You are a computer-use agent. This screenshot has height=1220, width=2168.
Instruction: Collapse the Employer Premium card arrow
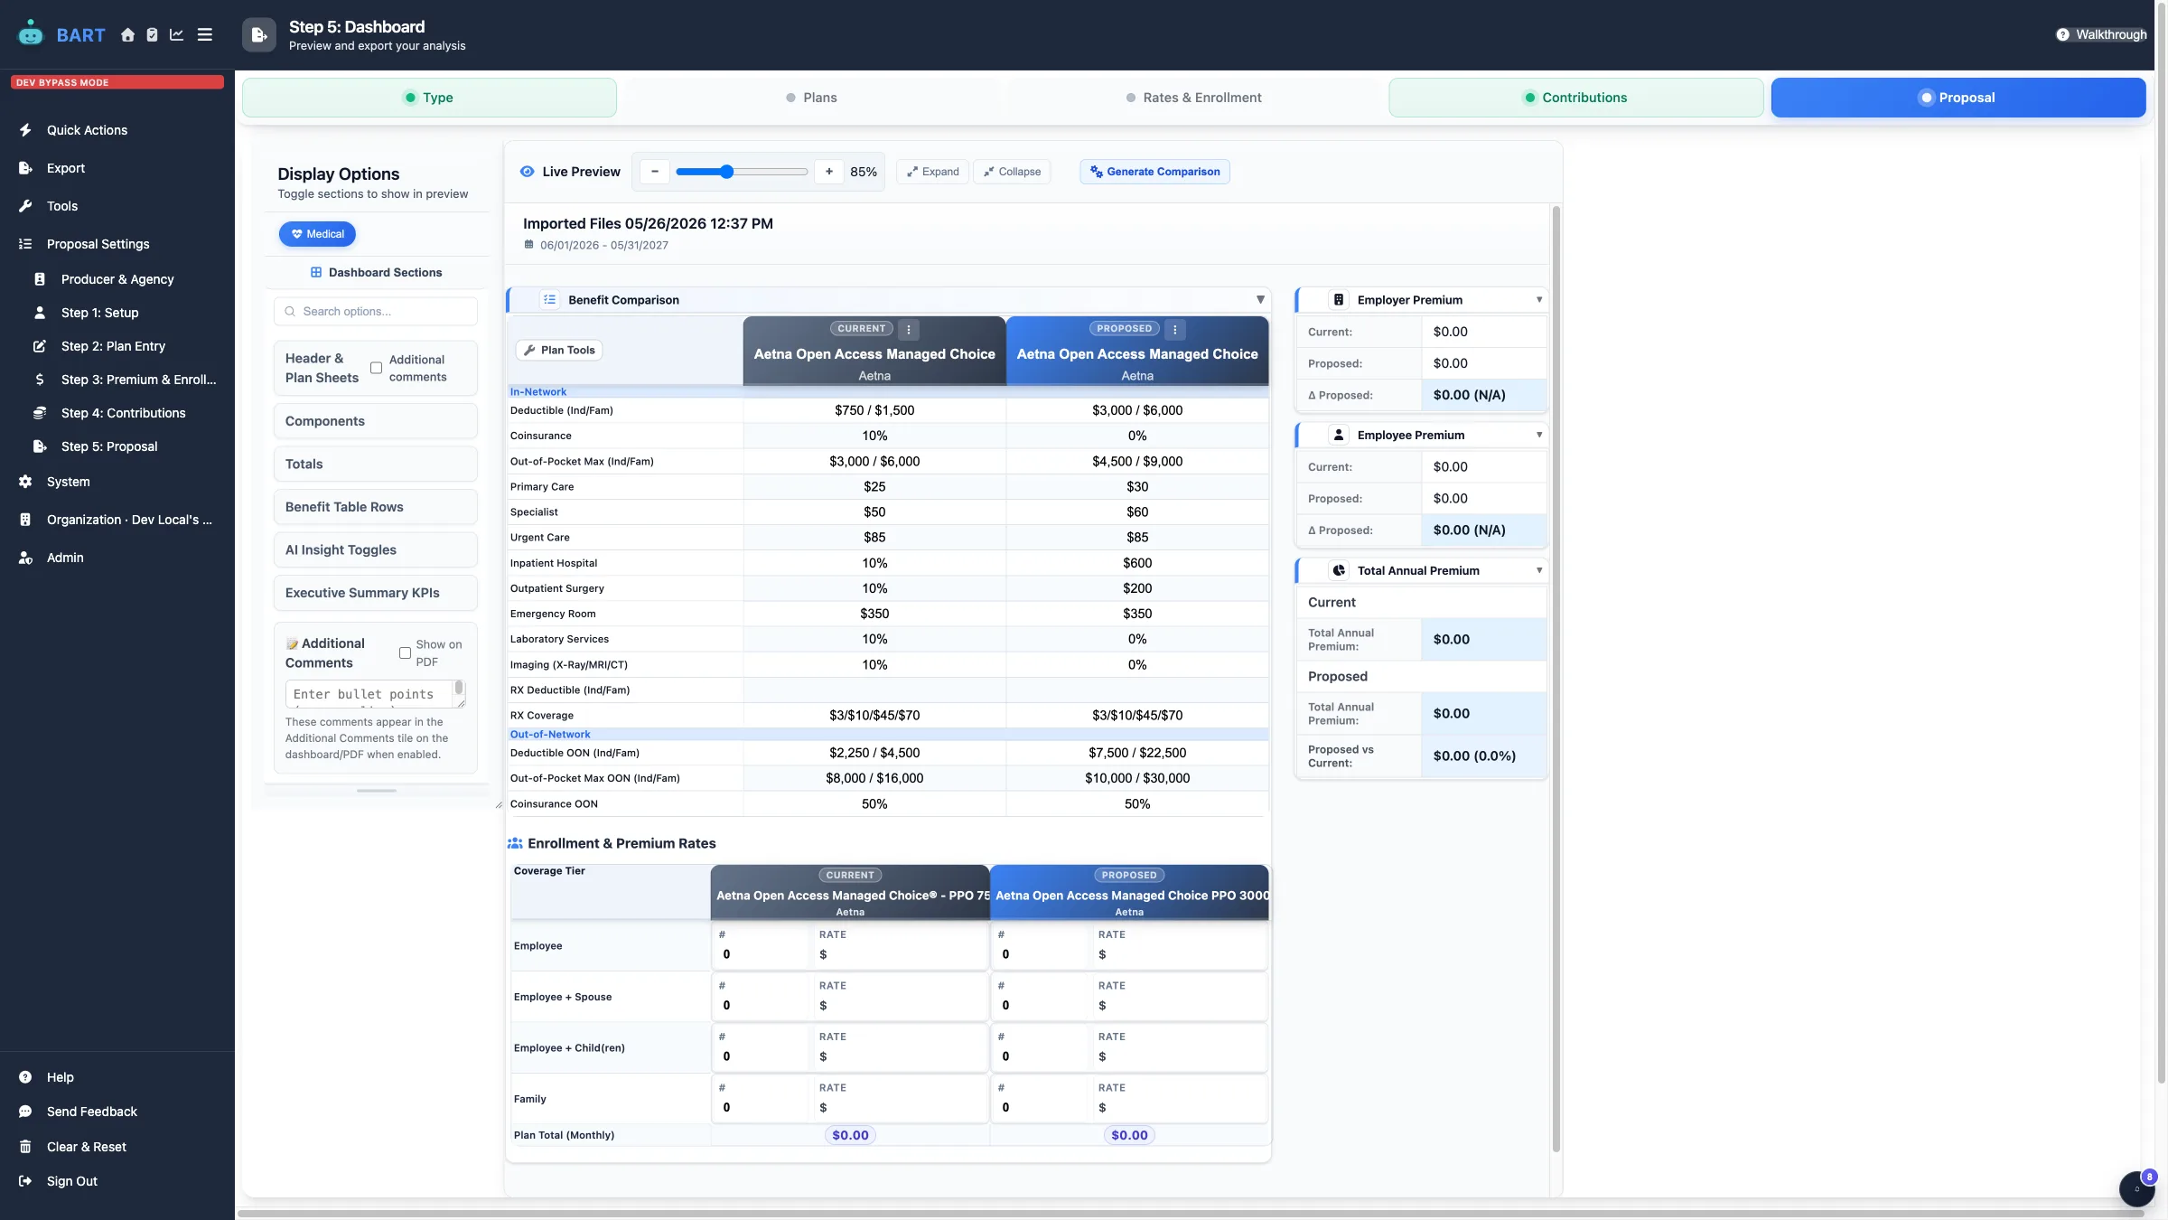(x=1539, y=300)
